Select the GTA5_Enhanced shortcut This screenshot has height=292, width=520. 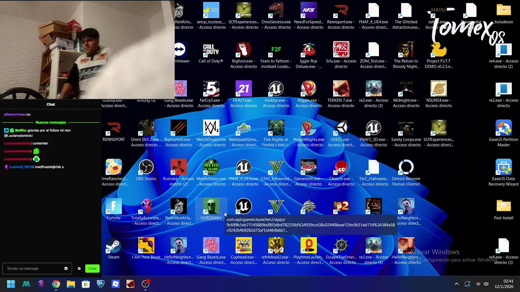click(x=276, y=173)
